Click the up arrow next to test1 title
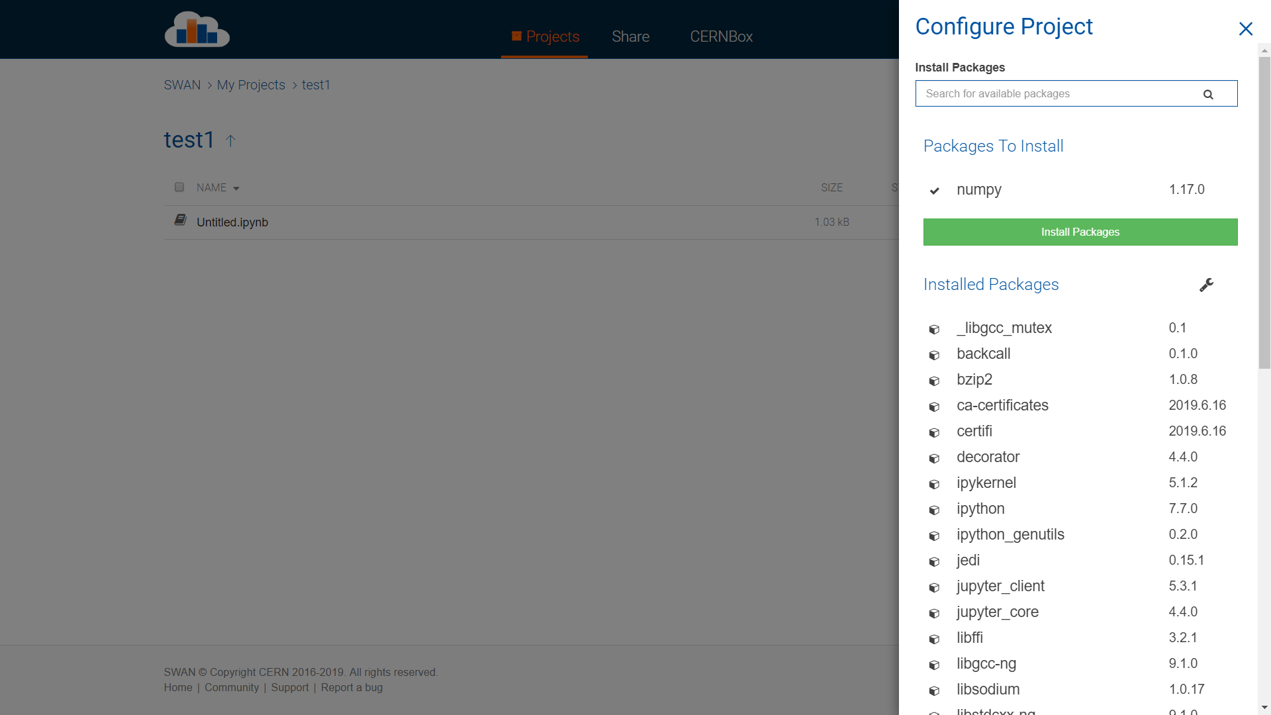This screenshot has height=715, width=1271. [x=230, y=140]
